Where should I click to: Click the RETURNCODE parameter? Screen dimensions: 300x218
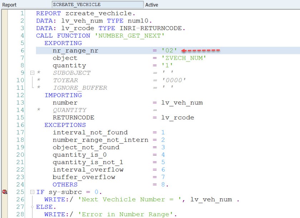point(74,118)
